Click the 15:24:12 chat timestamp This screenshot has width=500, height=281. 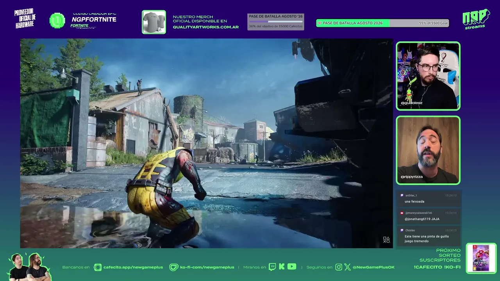click(451, 195)
